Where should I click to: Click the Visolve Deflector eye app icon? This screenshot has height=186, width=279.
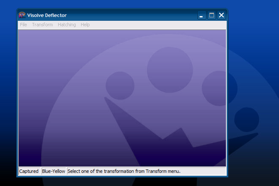click(22, 15)
